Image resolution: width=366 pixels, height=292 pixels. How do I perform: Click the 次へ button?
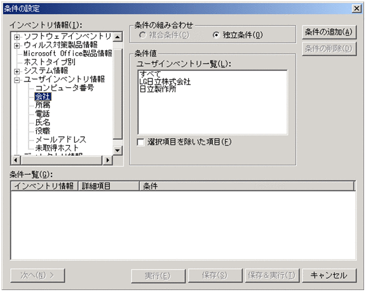pyautogui.click(x=37, y=275)
